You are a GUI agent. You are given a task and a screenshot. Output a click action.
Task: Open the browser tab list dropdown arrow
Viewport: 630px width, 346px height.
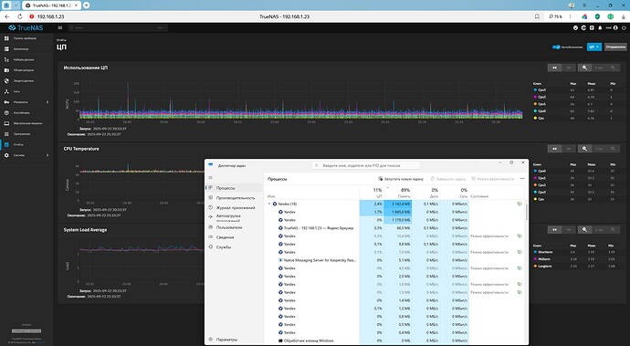tap(16, 5)
